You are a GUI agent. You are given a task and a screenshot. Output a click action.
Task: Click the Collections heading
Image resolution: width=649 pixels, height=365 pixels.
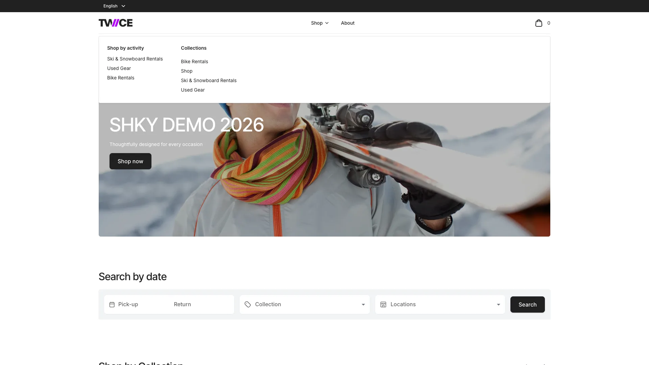(x=194, y=48)
